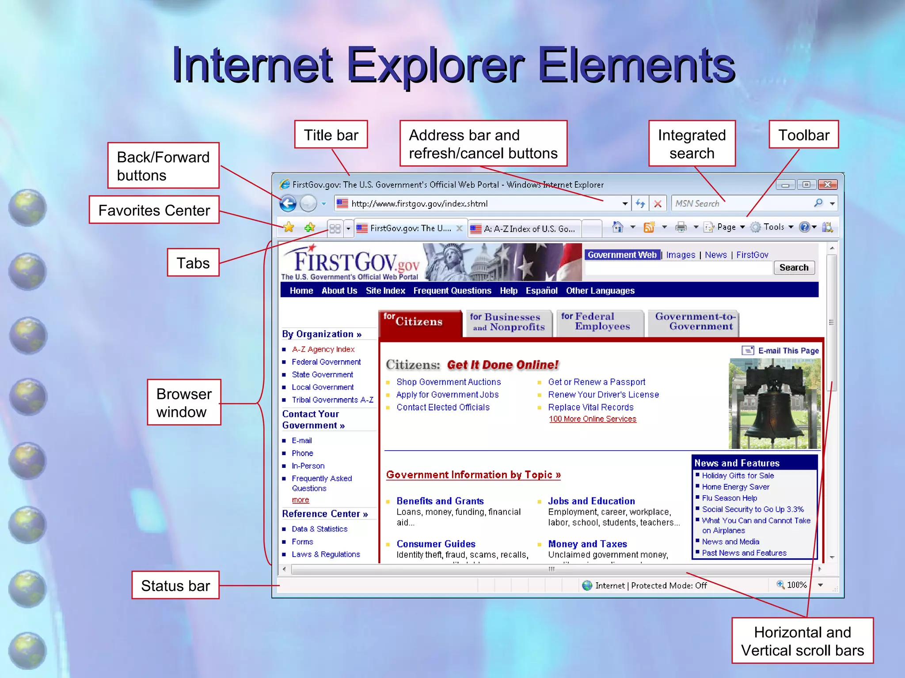Switch to Español language link

[541, 290]
